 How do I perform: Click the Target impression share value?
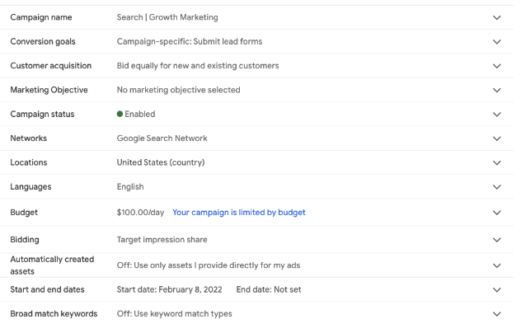pos(162,240)
